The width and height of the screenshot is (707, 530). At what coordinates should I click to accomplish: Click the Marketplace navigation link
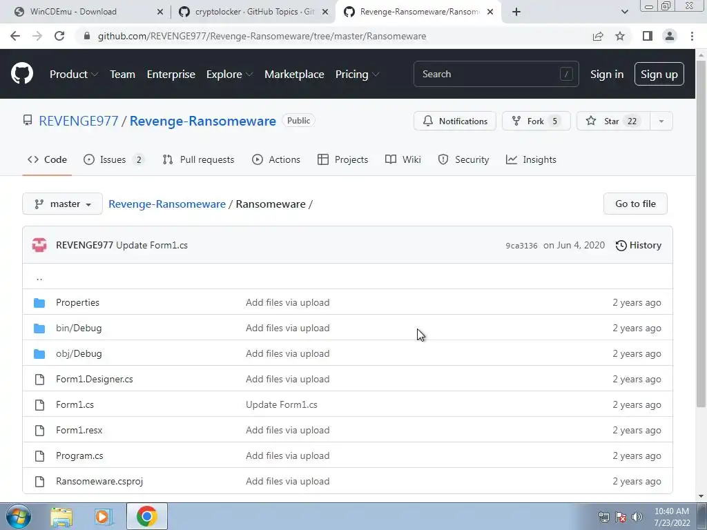click(x=294, y=75)
